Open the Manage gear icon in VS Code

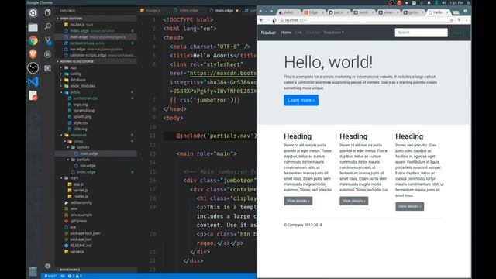coord(48,266)
